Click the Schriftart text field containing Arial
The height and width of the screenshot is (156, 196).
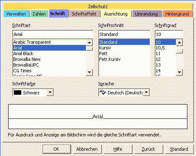click(x=53, y=34)
